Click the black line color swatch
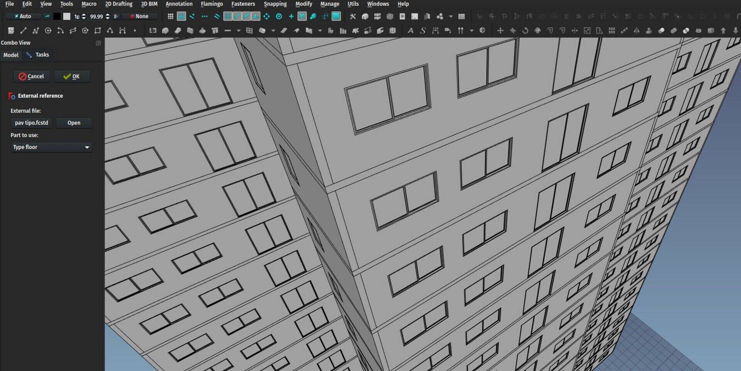The height and width of the screenshot is (371, 741). click(57, 16)
